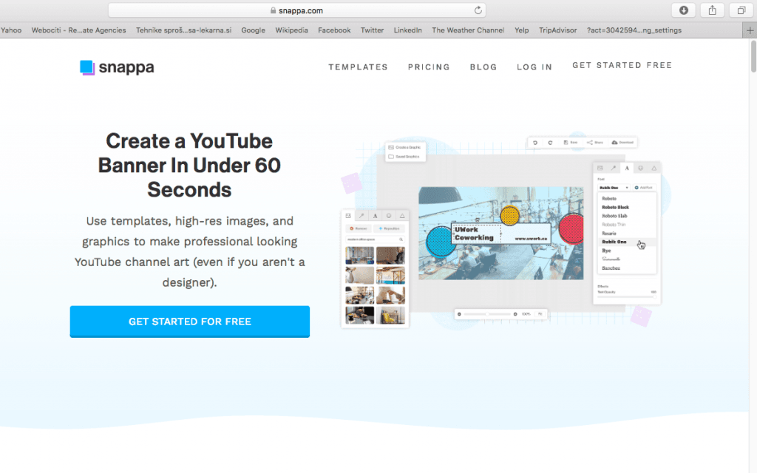Click the YouTube banner editor preview image
757x473 pixels.
pos(500,231)
